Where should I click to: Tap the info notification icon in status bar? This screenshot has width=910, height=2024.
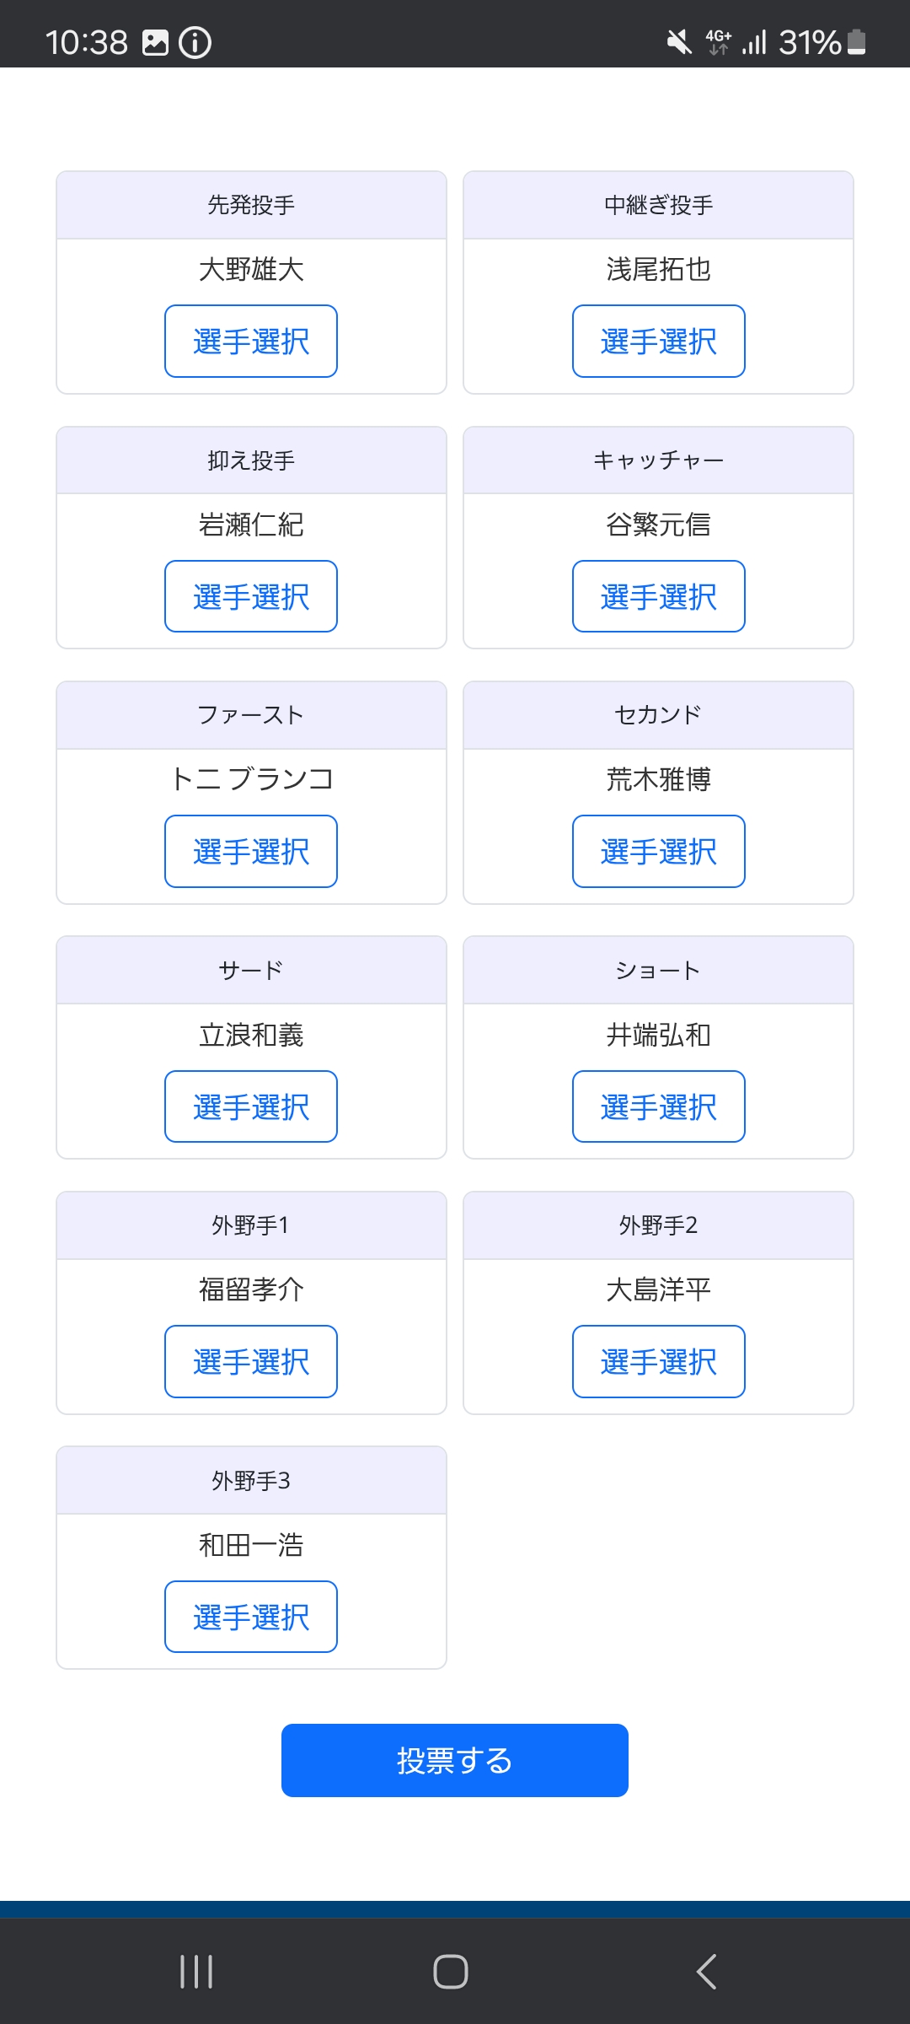pyautogui.click(x=195, y=42)
